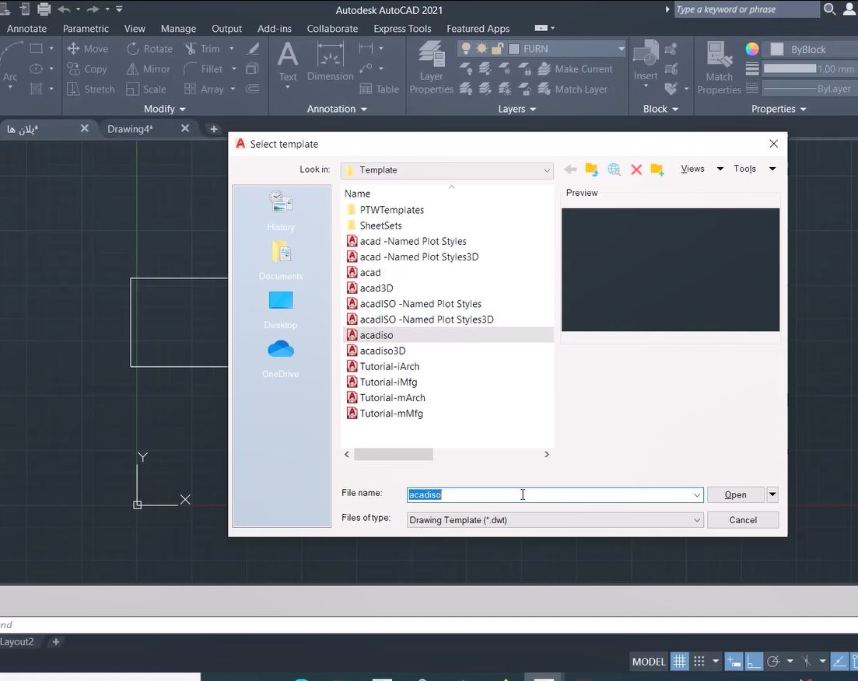Go up one folder level in dialog
Screen dimensions: 858x681
(x=591, y=169)
